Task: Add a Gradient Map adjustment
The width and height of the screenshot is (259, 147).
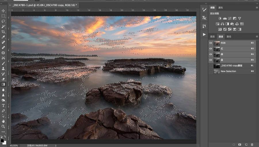Action: 239,29
